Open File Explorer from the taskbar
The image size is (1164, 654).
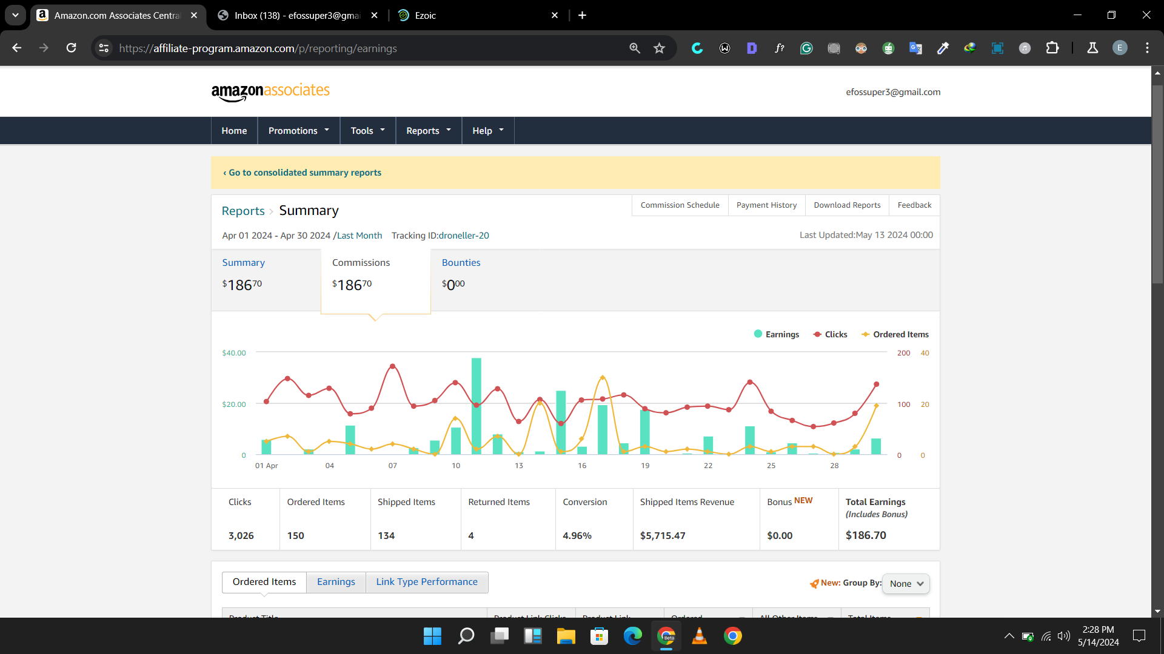pos(566,636)
